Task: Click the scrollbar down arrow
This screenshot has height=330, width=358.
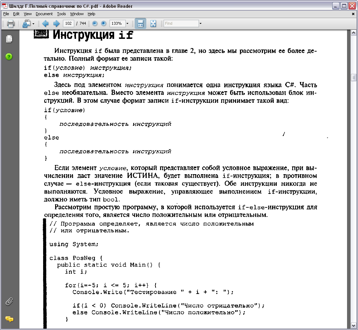Action: pos(353,326)
